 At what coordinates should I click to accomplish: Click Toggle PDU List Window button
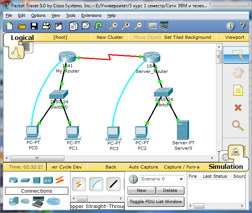pos(156,201)
